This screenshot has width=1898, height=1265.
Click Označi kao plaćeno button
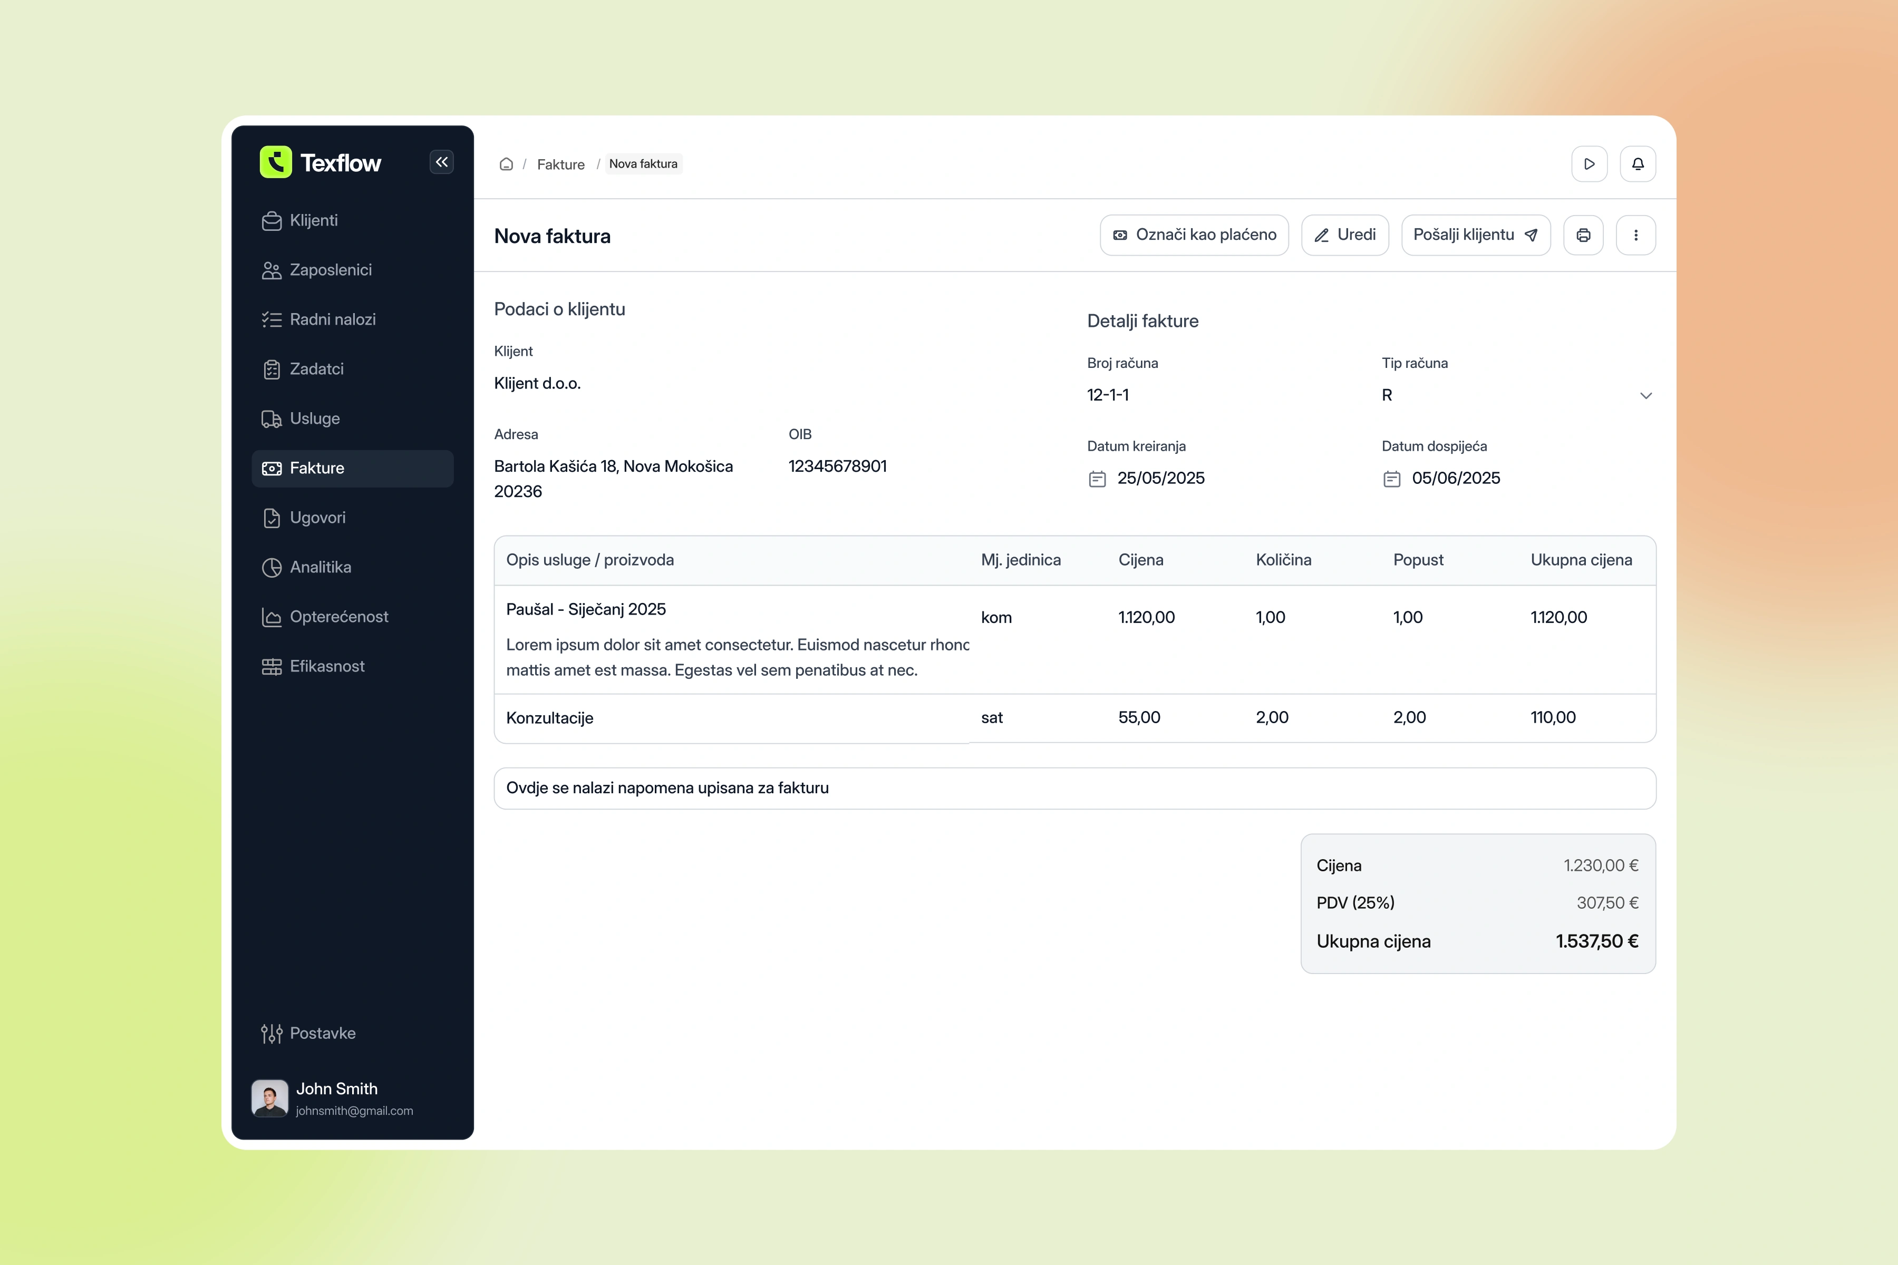pos(1194,235)
